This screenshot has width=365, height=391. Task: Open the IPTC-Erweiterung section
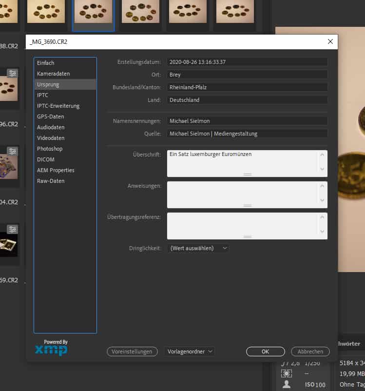[x=65, y=106]
